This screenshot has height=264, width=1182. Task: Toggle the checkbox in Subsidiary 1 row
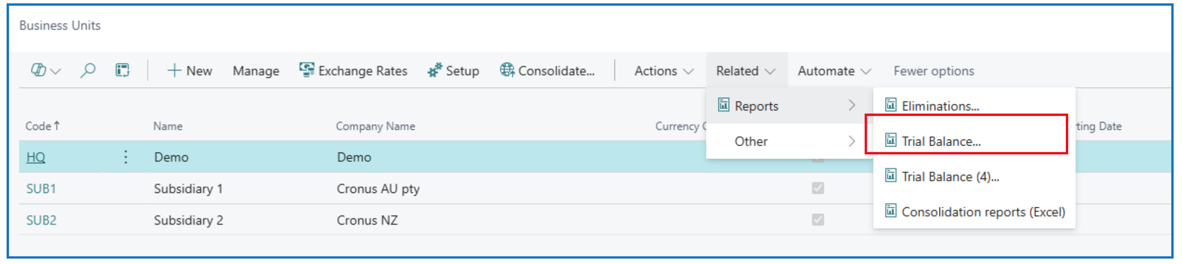(x=818, y=188)
